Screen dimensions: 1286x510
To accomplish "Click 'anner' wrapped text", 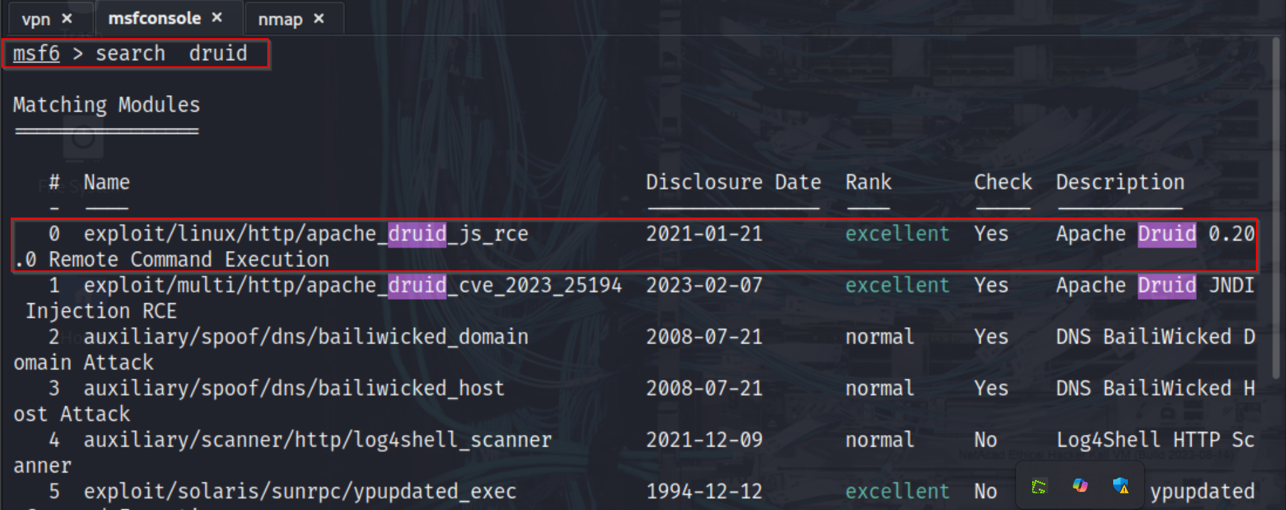I will pyautogui.click(x=42, y=466).
